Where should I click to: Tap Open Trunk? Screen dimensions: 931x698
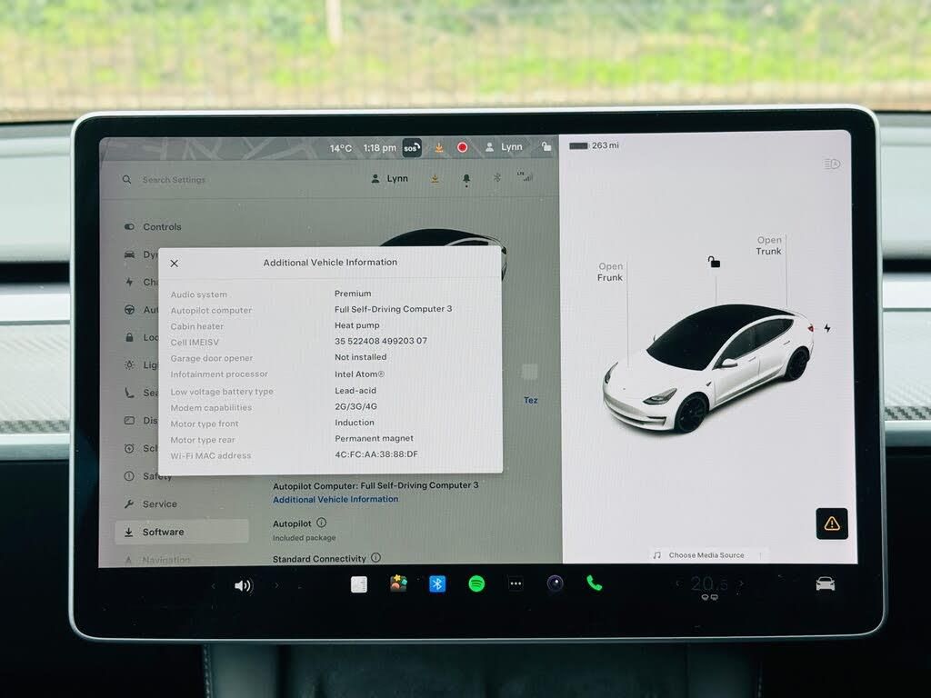pos(769,245)
